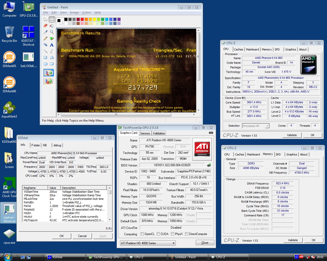Pick the Eraser tool in Paint
This screenshot has width=327, height=261.
point(45,26)
